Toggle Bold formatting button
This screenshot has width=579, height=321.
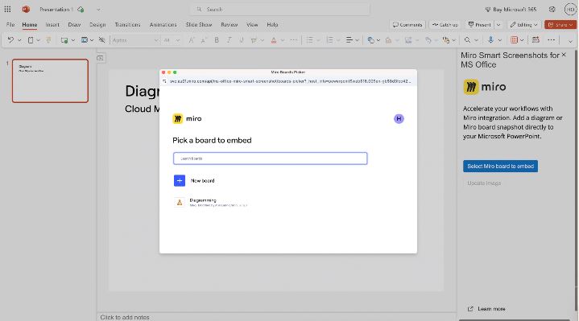217,40
